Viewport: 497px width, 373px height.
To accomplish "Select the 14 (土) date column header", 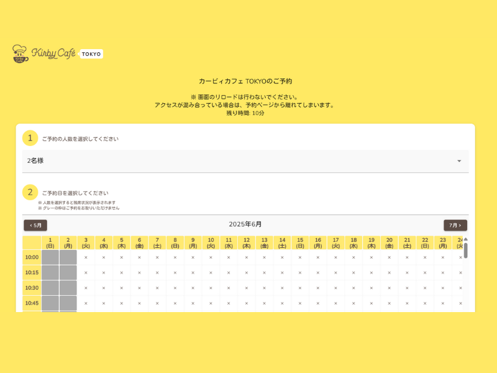I will coord(283,243).
